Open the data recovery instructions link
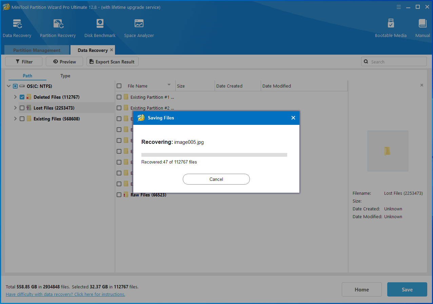Screen dimensions: 433x304 pyautogui.click(x=65, y=294)
